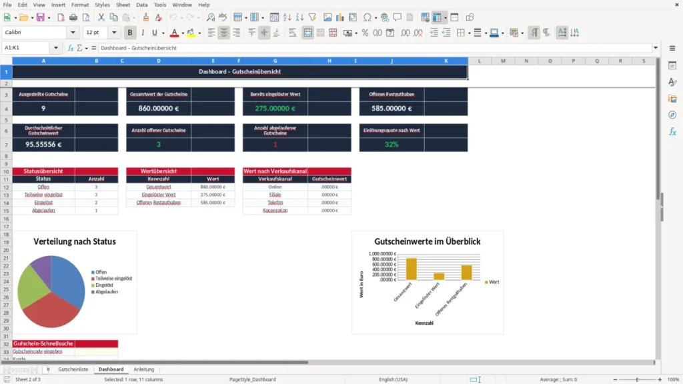Open background color dropdown arrow
Screen dimensions: 683x384
(199, 33)
